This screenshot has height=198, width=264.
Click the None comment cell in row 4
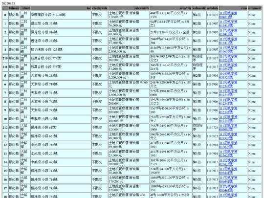[x=255, y=50]
